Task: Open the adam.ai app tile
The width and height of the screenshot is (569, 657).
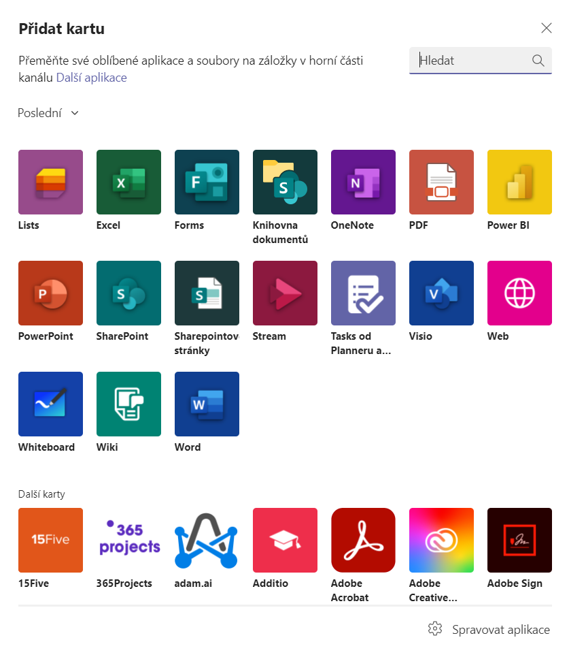Action: coord(207,540)
